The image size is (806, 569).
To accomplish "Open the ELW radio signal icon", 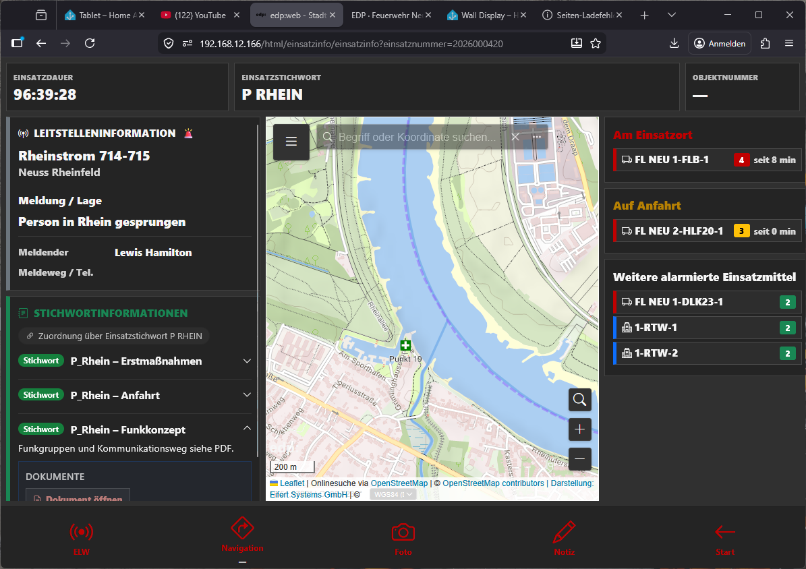I will [82, 533].
